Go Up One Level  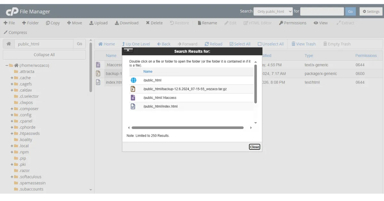pyautogui.click(x=136, y=44)
